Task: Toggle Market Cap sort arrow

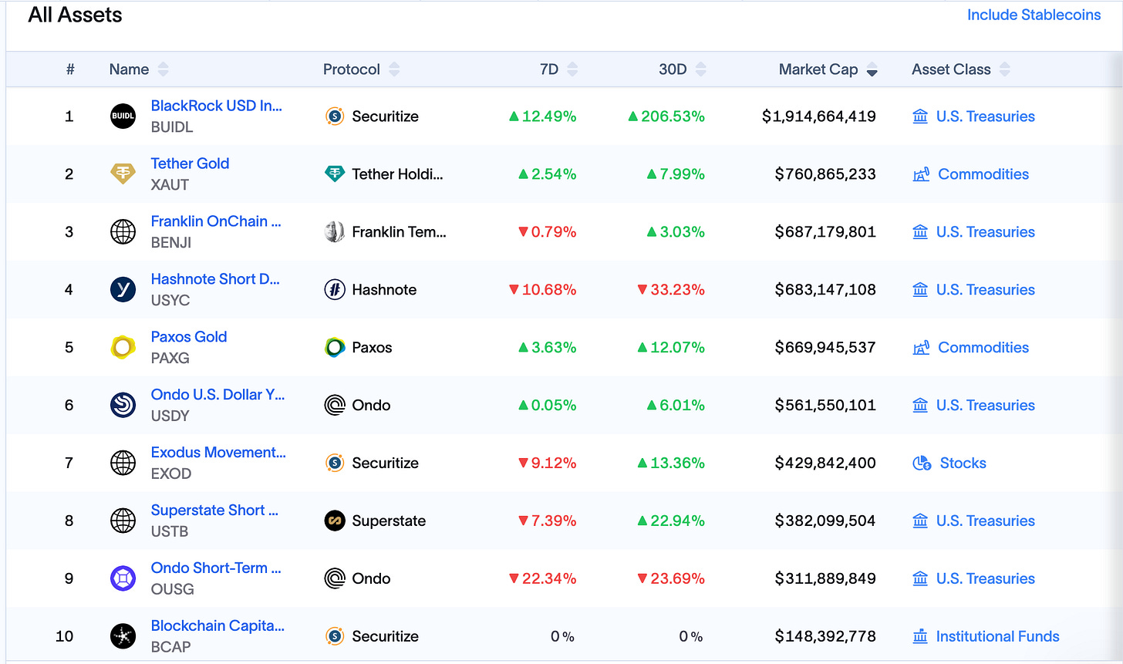Action: 872,69
